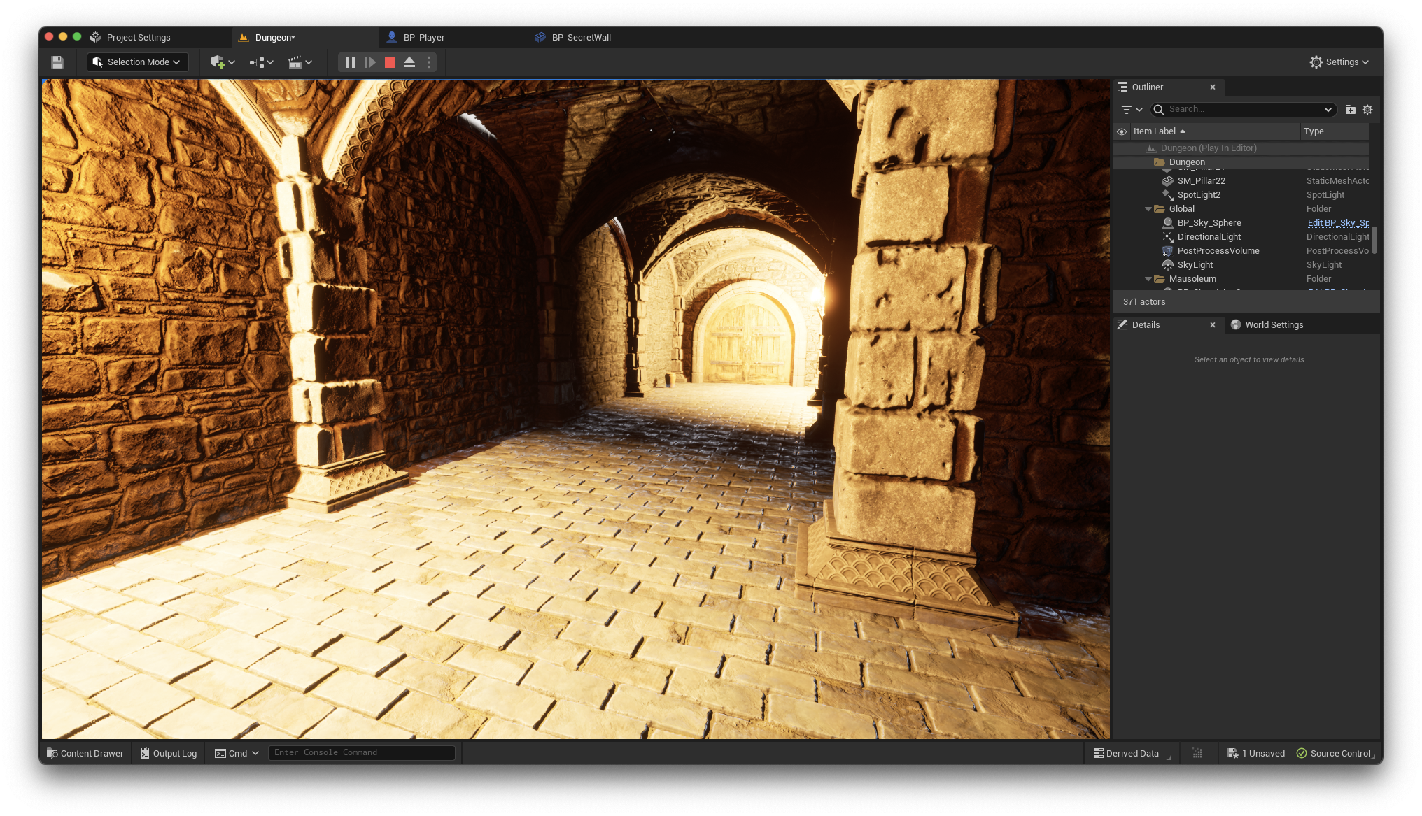
Task: Switch to the BP_Player tab
Action: [x=423, y=37]
